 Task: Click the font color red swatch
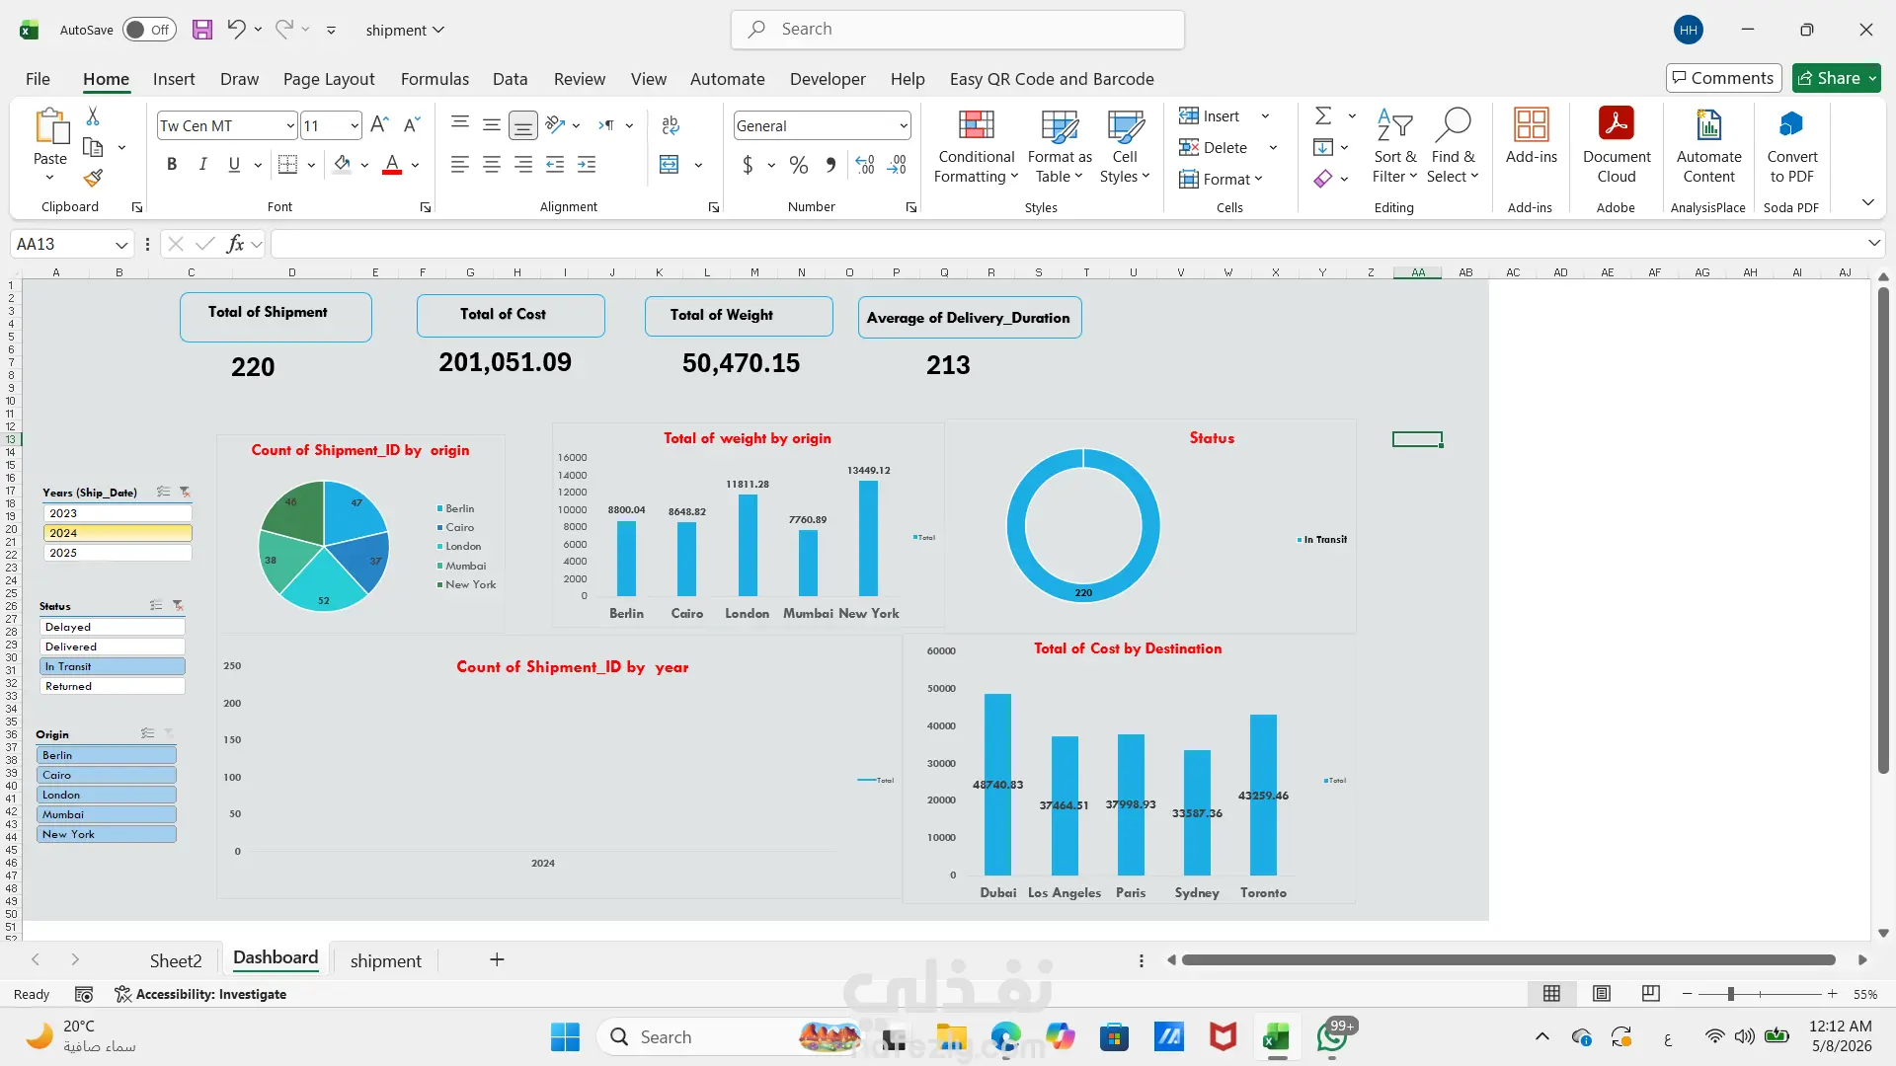coord(392,165)
